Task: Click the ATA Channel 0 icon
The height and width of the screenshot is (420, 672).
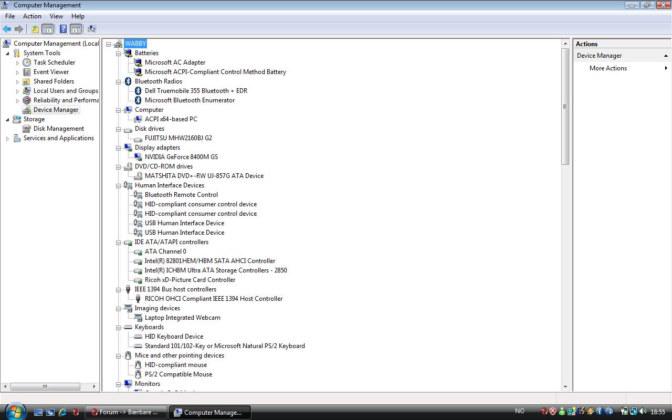Action: (138, 251)
